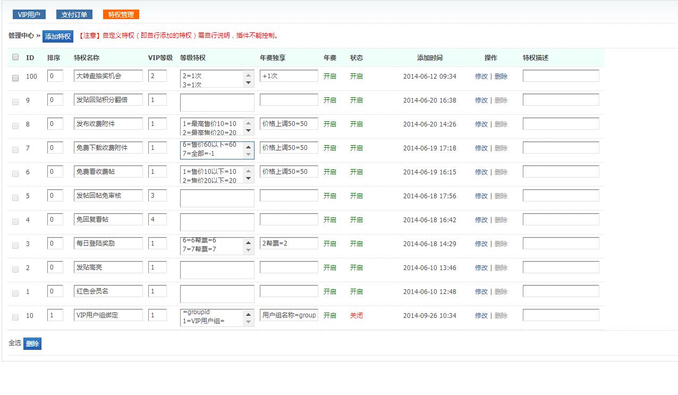Image resolution: width=678 pixels, height=395 pixels.
Task: Click the 添加特权 button
Action: [x=58, y=36]
